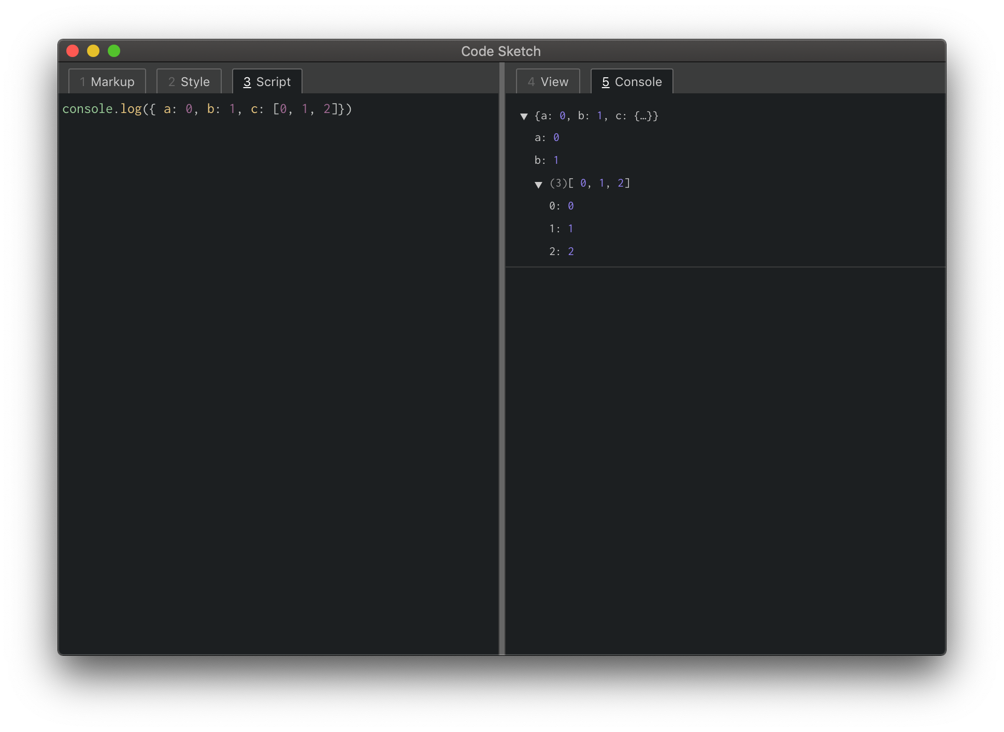The image size is (1004, 732).
Task: Click the logged object summary {a: 0, b: 1, c: {…}}
Action: coord(595,116)
